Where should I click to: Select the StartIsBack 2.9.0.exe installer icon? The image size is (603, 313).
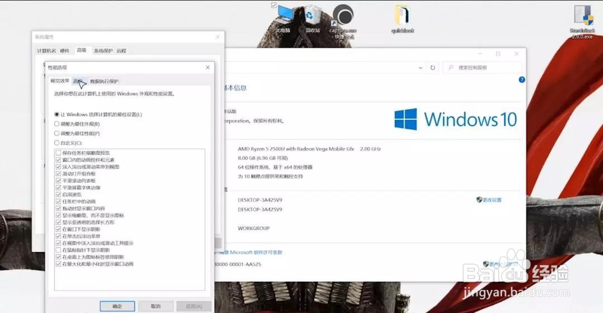(x=582, y=21)
